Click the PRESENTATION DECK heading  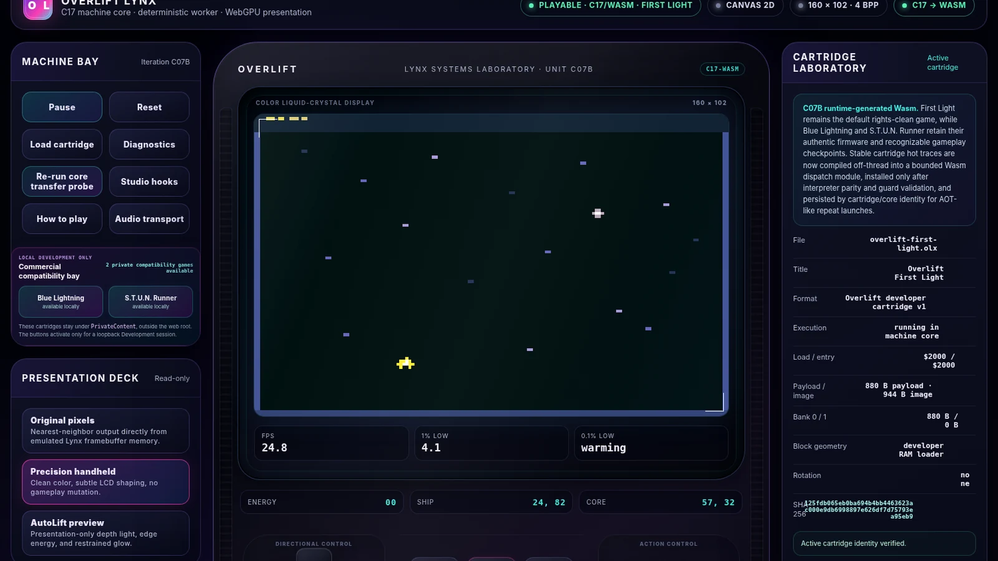[80, 378]
